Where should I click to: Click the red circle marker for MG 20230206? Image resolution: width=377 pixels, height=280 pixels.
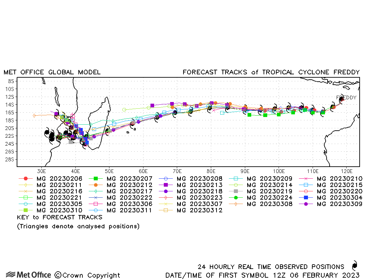[25, 179]
